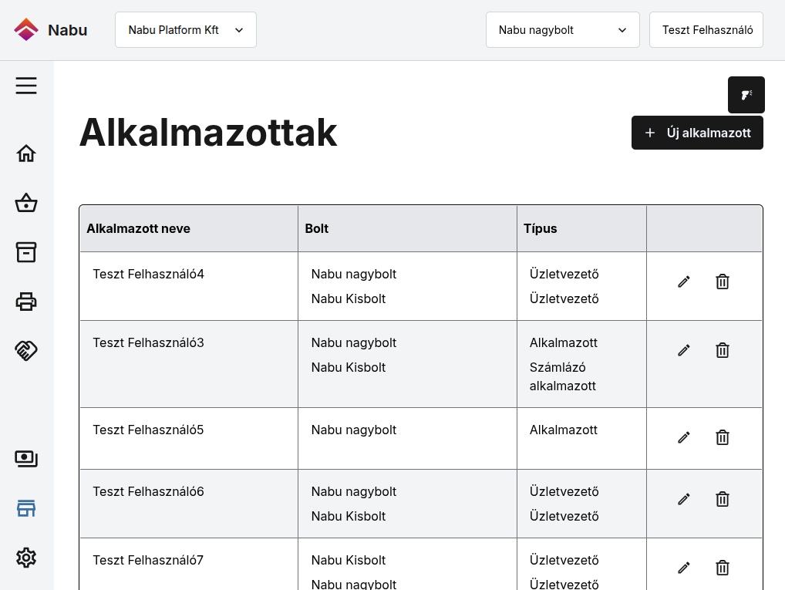This screenshot has width=785, height=590.
Task: Click the Típus column header
Action: (581, 229)
